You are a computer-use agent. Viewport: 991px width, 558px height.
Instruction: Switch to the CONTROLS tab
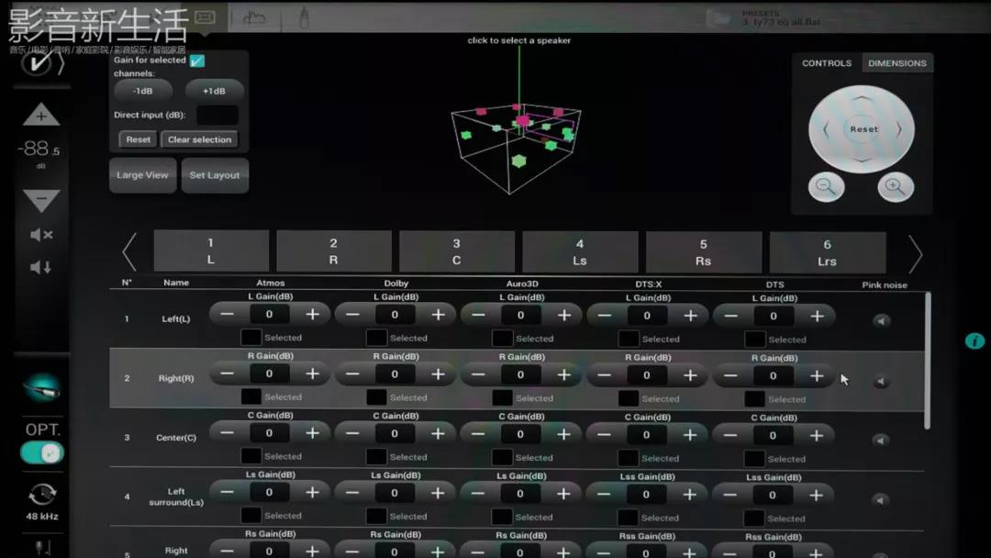pyautogui.click(x=827, y=63)
